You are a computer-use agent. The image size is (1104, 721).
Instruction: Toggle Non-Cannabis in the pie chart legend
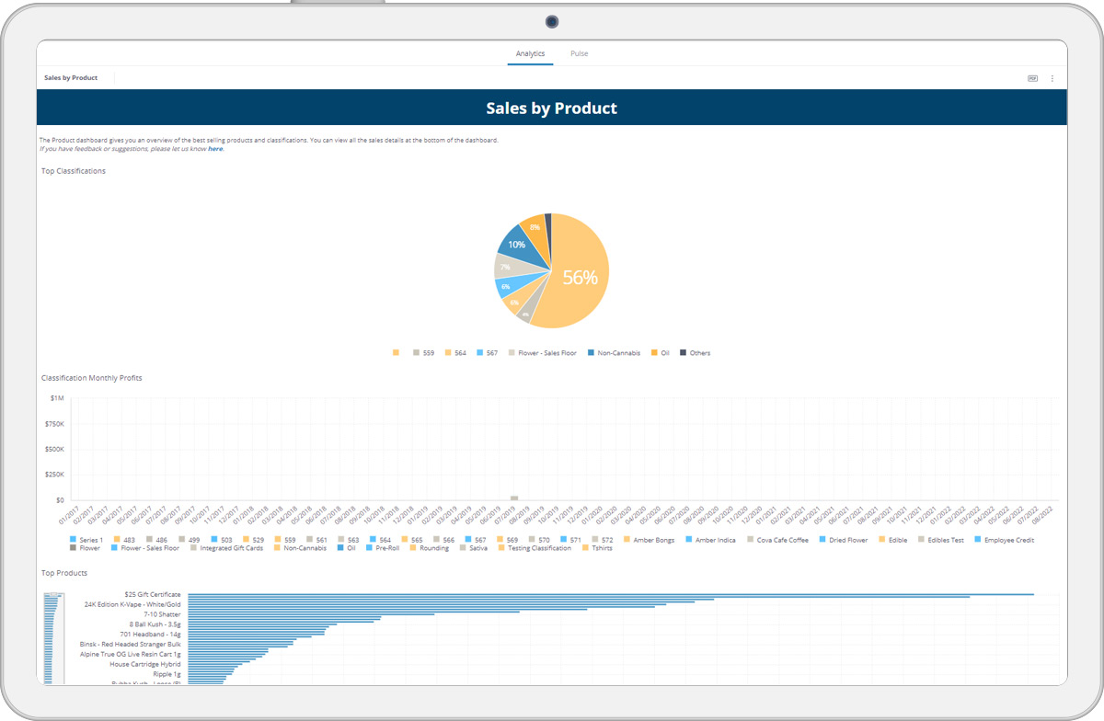coord(614,353)
